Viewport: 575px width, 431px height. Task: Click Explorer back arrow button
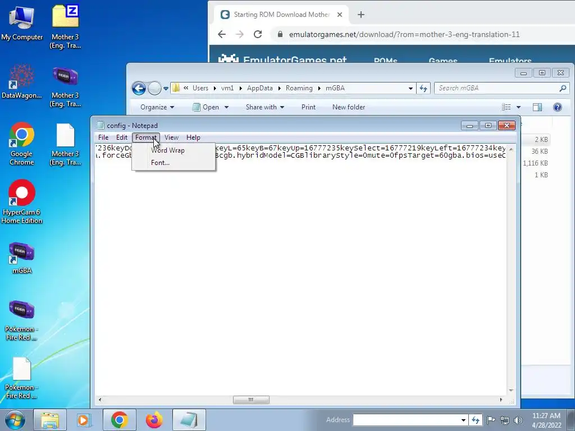(x=139, y=88)
